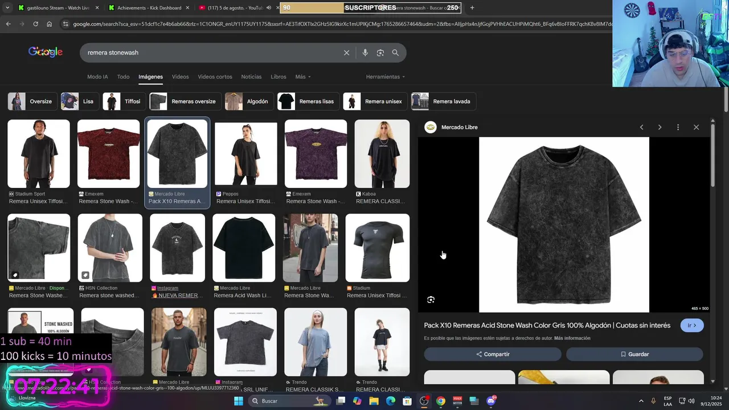Viewport: 729px width, 410px height.
Task: Apply the Remera unisex filter chip
Action: [x=375, y=101]
